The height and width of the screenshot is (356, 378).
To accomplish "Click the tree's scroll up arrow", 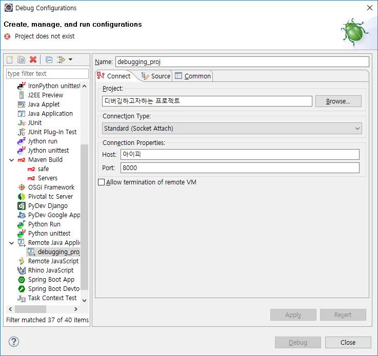I will 85,86.
